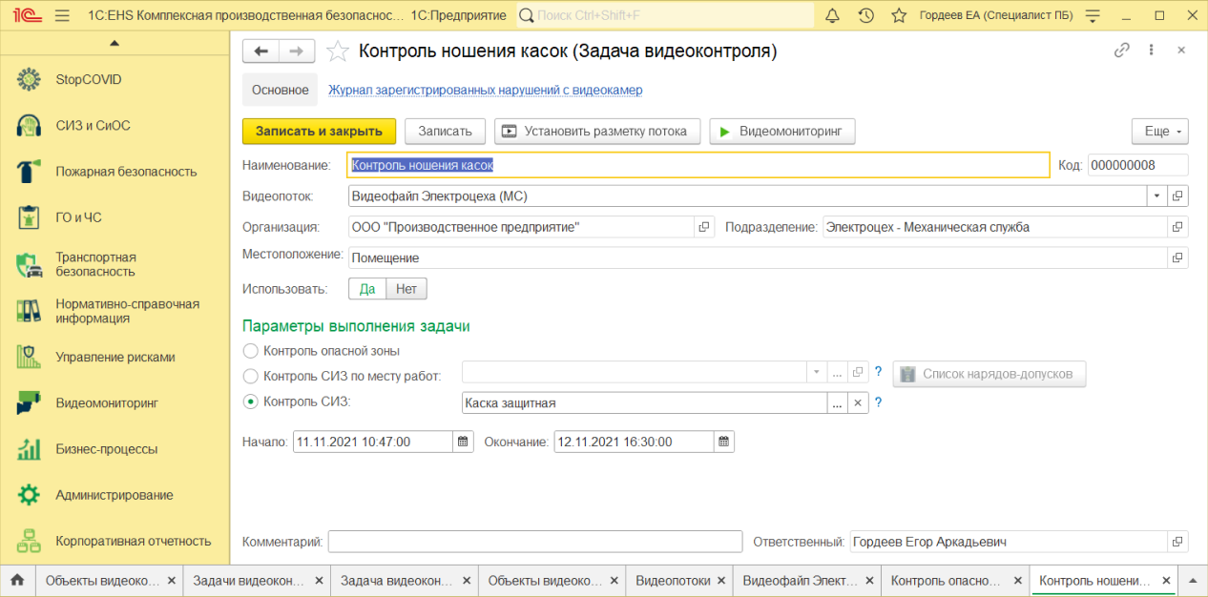Click Записать и закрыть button

point(319,132)
